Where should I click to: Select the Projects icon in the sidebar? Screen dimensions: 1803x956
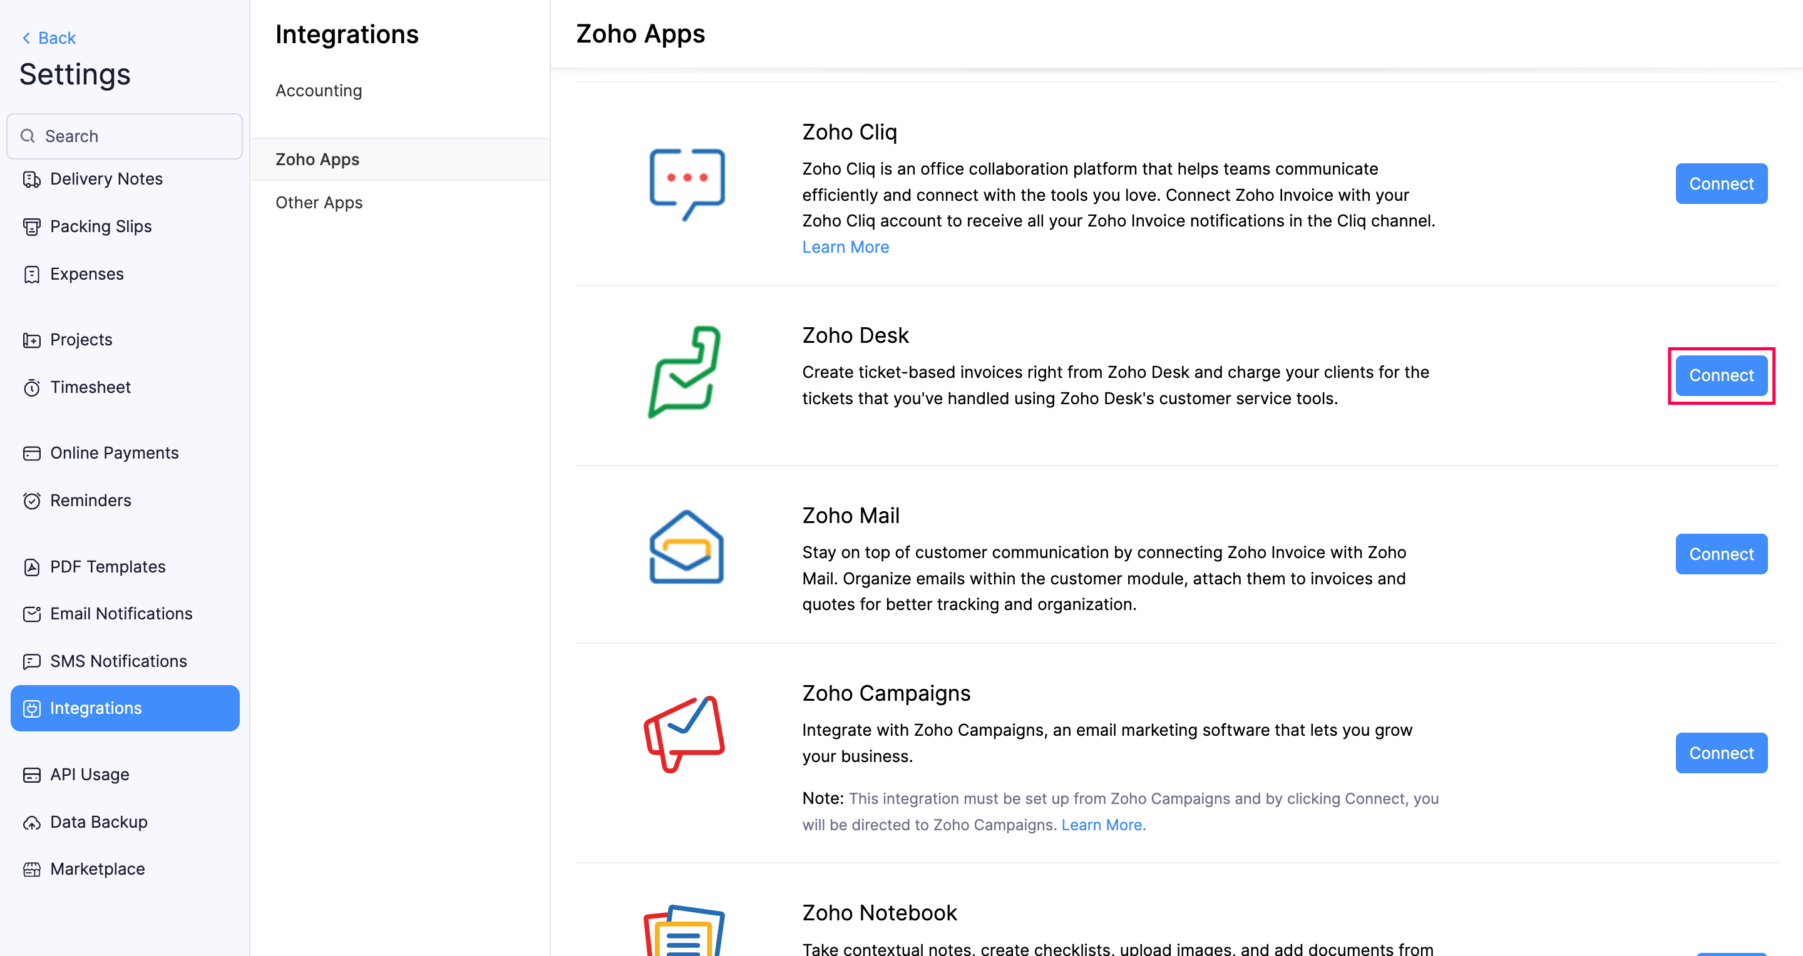tap(32, 340)
